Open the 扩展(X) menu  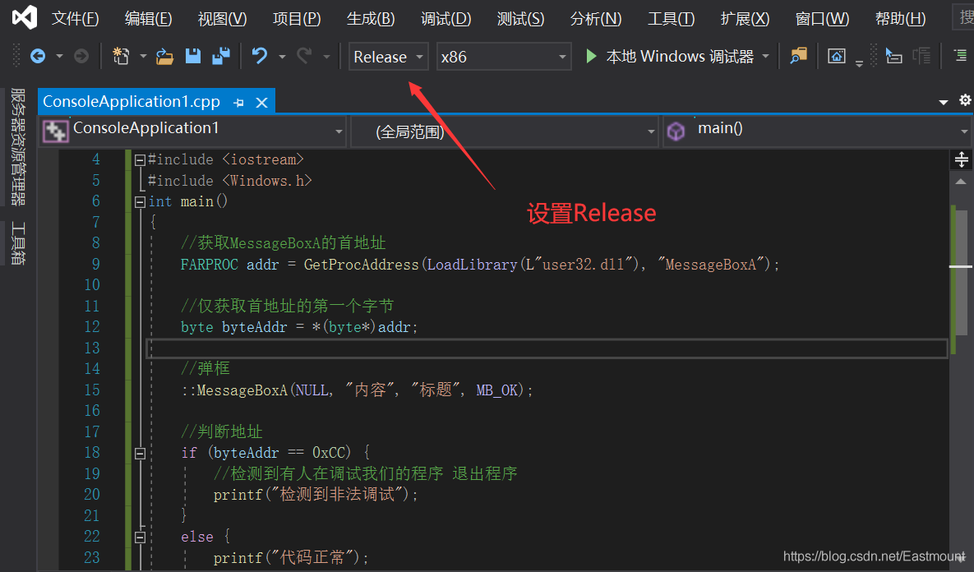click(745, 19)
